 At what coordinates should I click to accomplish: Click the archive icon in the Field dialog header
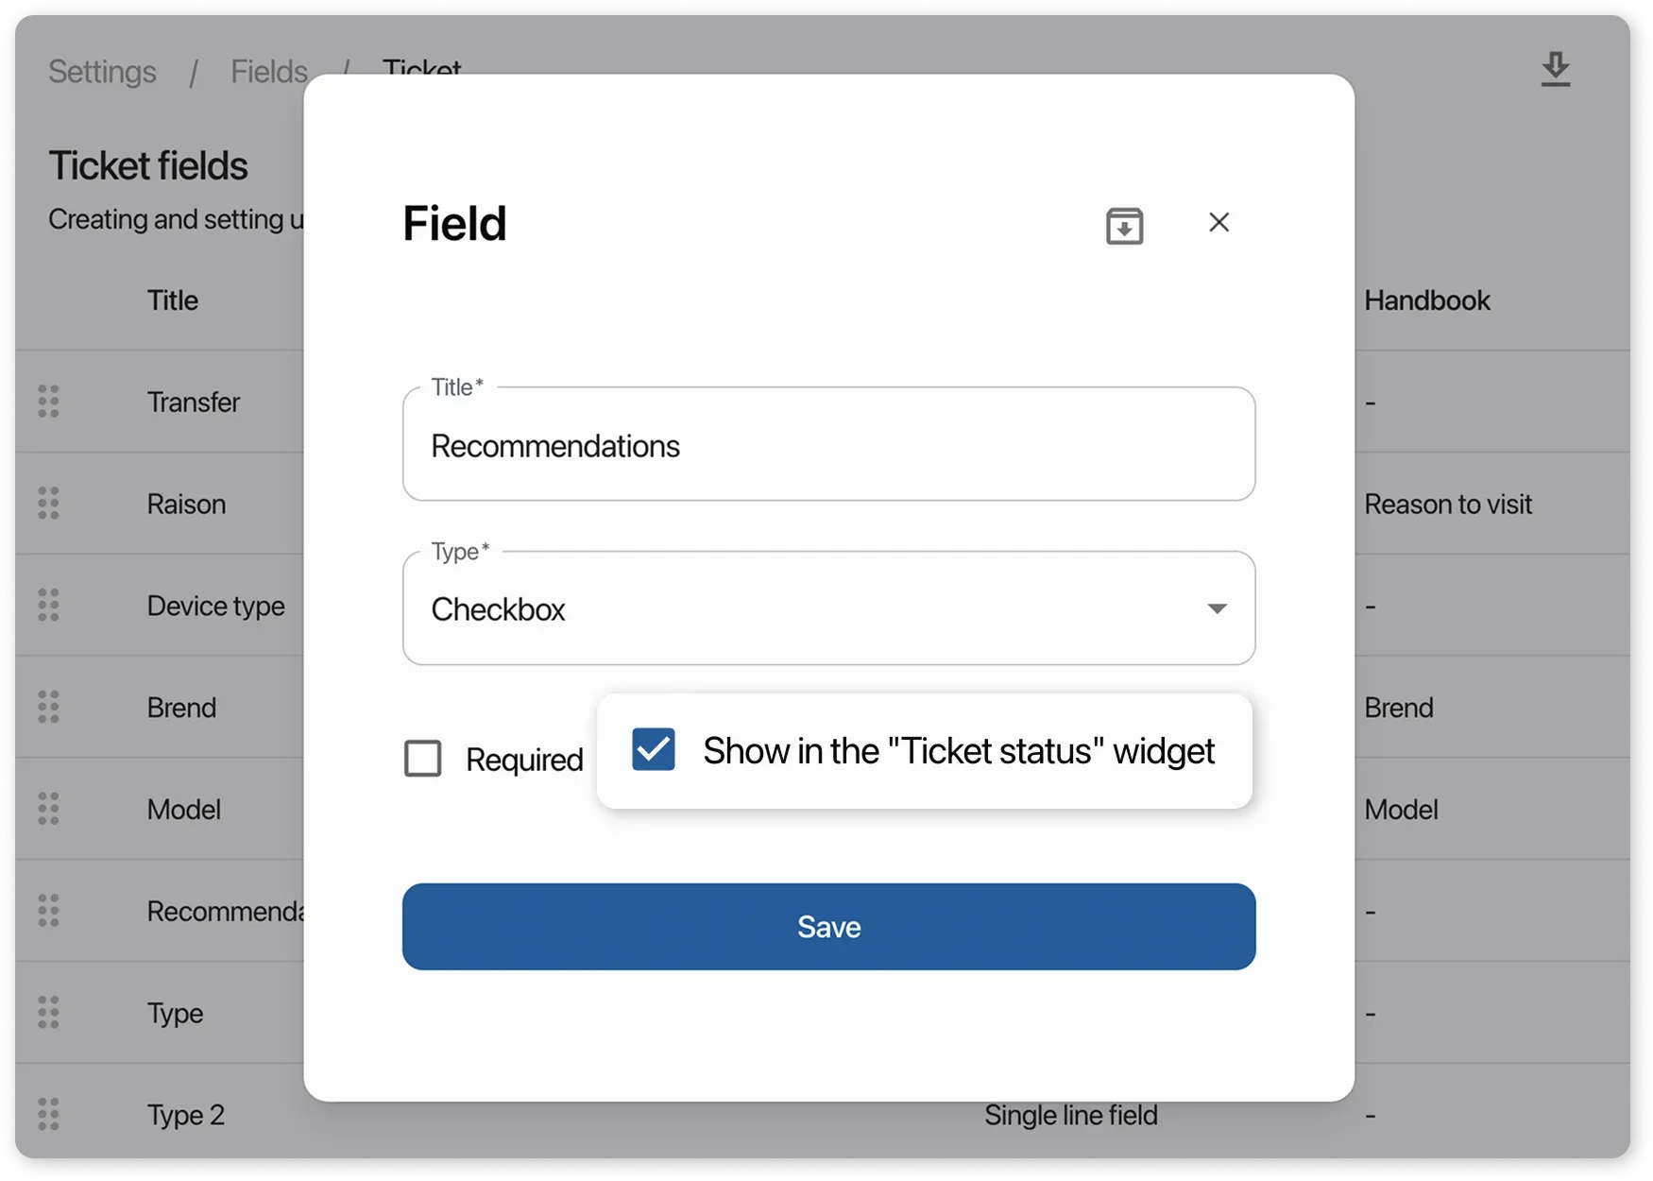(1124, 224)
